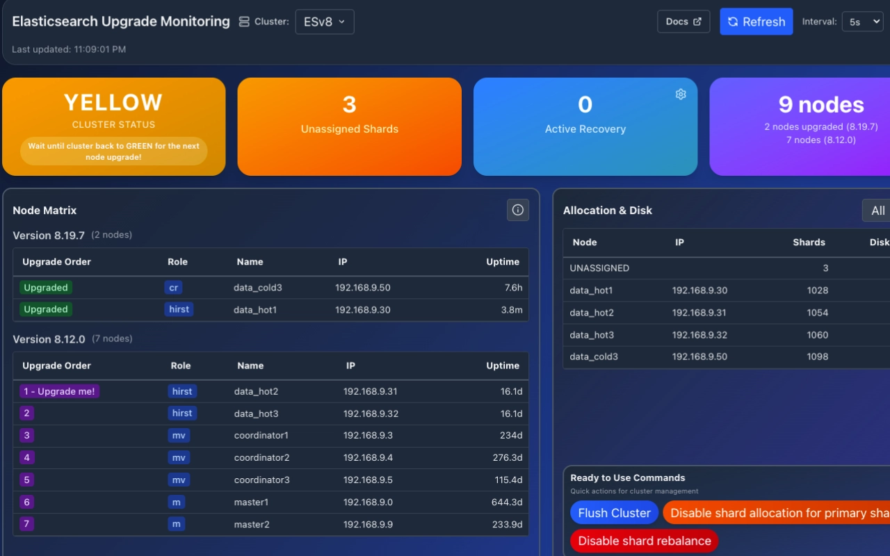Select the All filter in Allocation & Disk
Viewport: 890px width, 556px height.
tap(876, 211)
